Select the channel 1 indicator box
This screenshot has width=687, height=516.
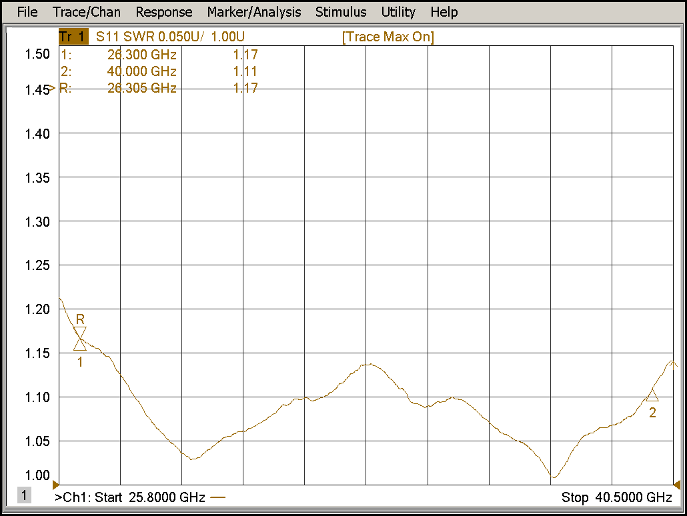(24, 495)
